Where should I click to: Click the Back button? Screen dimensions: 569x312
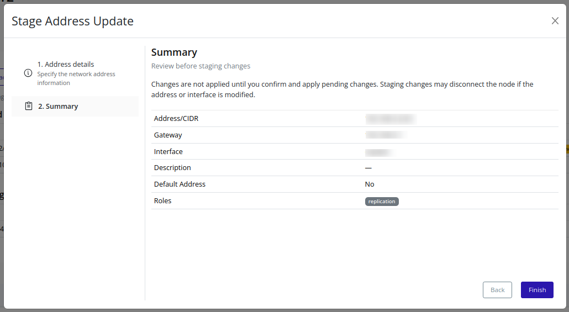tap(497, 290)
